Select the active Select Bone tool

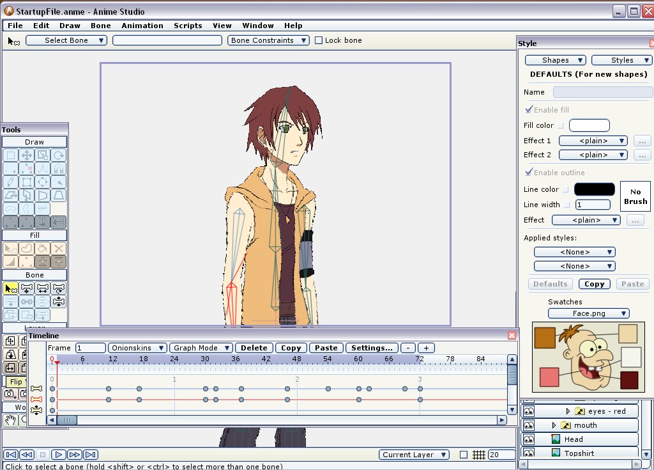coord(11,288)
